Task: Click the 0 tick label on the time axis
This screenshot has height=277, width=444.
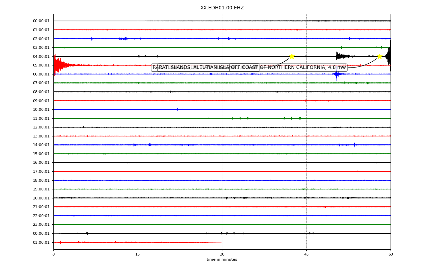Action: click(x=53, y=254)
